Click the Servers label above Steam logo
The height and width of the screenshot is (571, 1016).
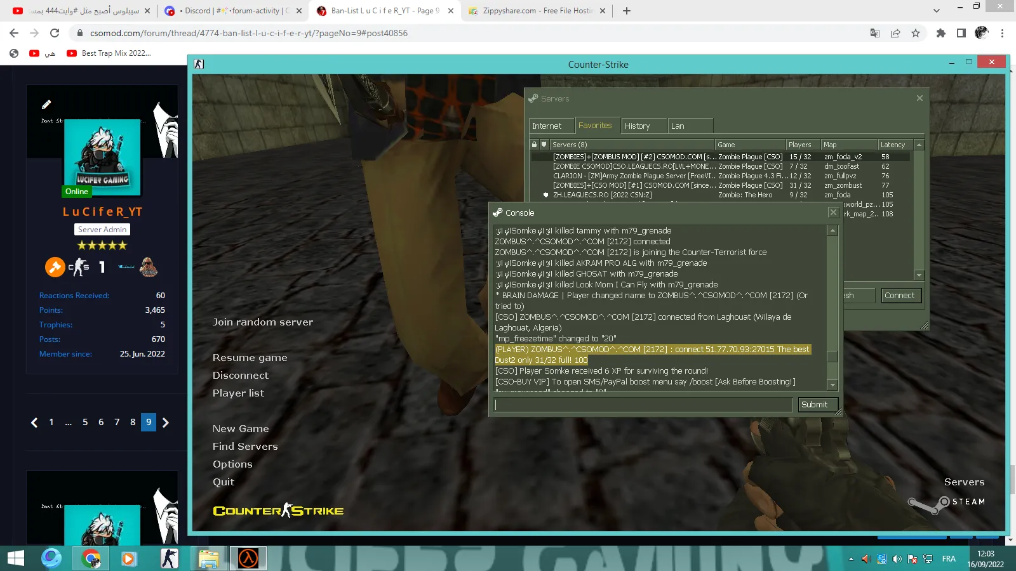point(964,482)
